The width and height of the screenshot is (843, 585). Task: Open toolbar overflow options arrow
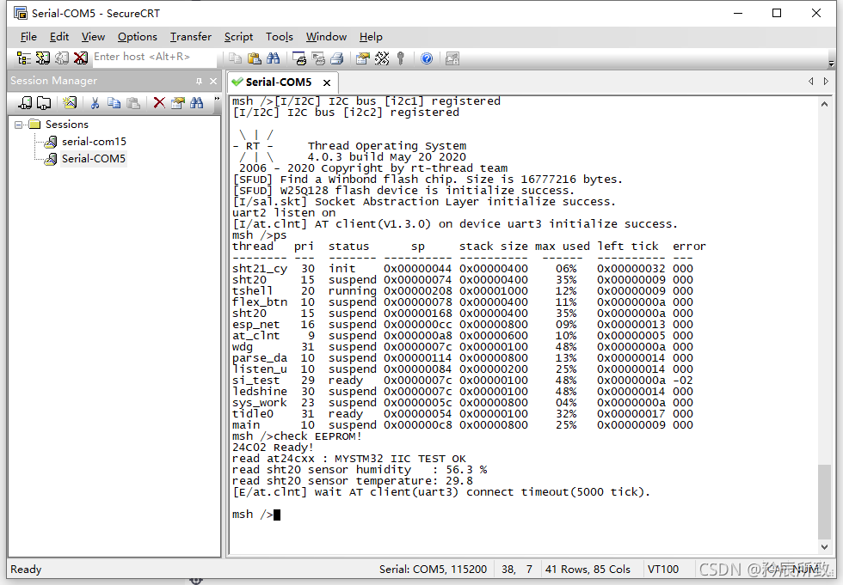coord(831,63)
